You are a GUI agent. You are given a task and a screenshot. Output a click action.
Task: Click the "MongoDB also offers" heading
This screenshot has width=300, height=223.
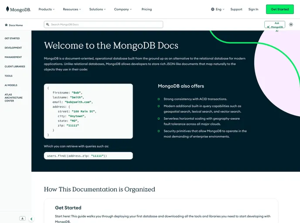pos(181,86)
